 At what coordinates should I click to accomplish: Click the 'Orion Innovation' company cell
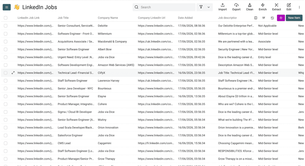point(108,127)
